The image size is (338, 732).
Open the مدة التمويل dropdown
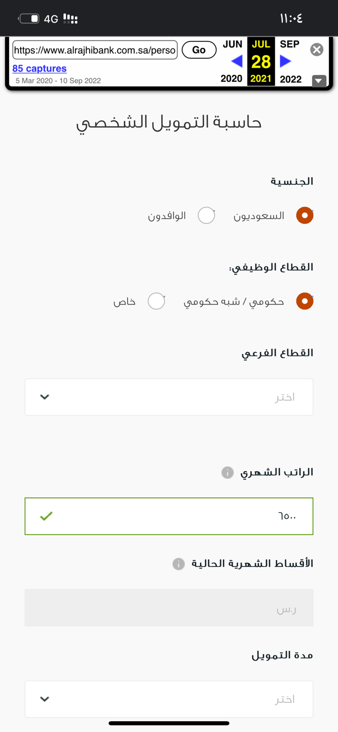tap(169, 699)
